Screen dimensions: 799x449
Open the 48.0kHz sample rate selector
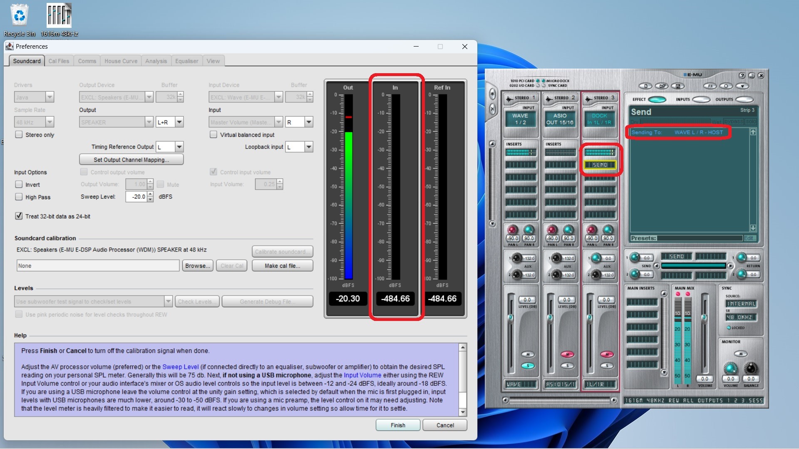pos(741,317)
